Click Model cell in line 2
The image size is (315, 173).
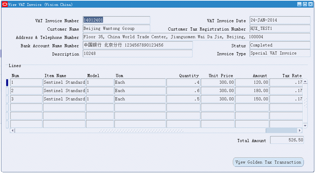[x=100, y=91]
